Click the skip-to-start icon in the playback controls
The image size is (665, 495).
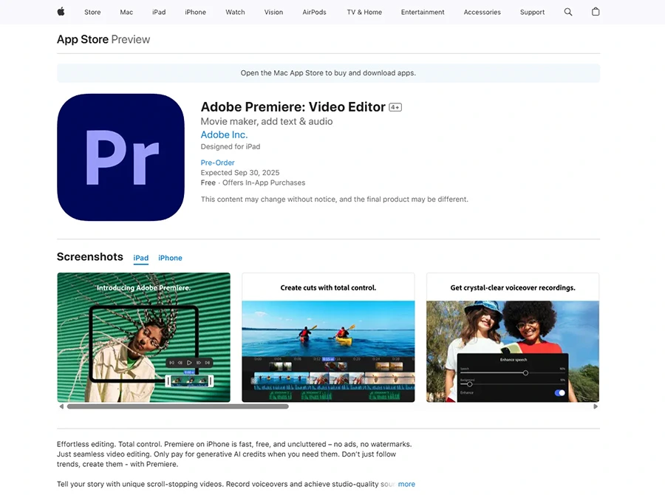pyautogui.click(x=172, y=363)
